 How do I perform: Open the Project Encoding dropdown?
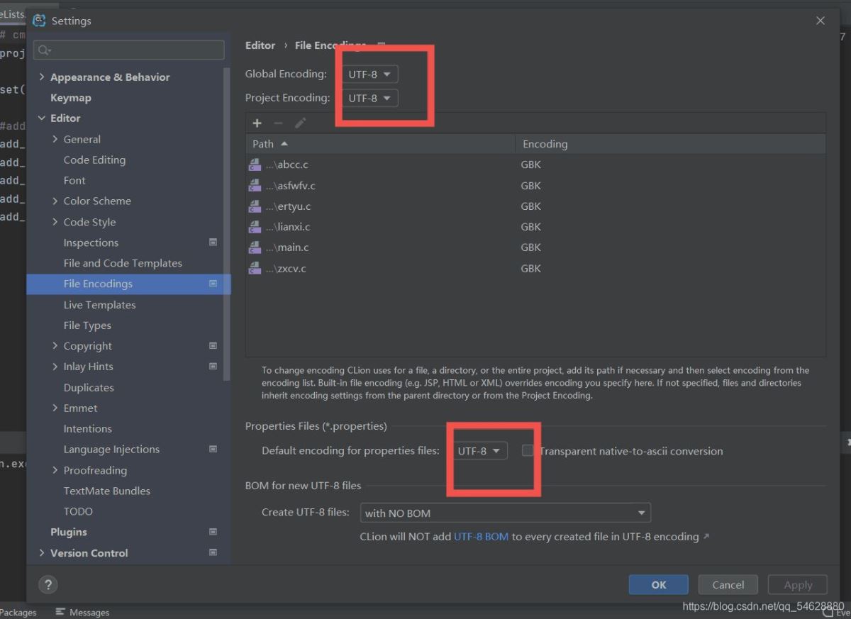(x=369, y=98)
